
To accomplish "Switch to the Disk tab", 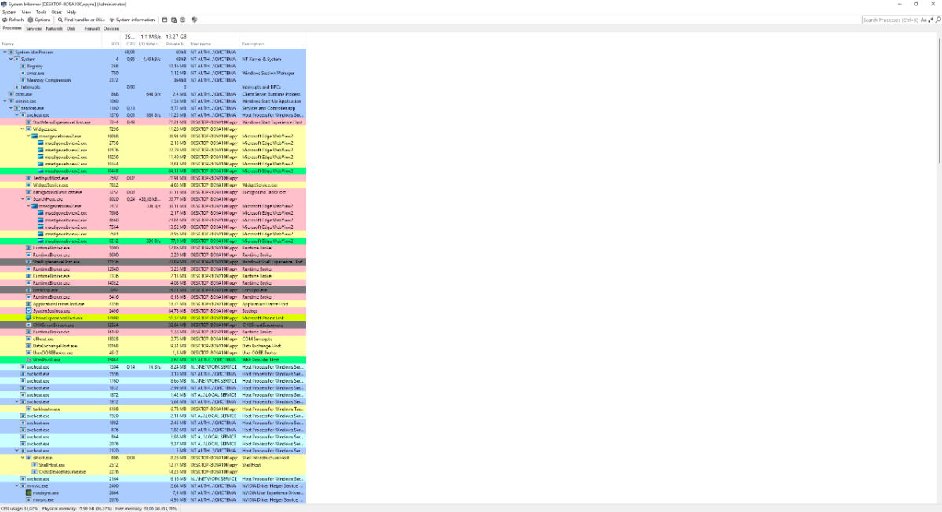I will point(71,28).
